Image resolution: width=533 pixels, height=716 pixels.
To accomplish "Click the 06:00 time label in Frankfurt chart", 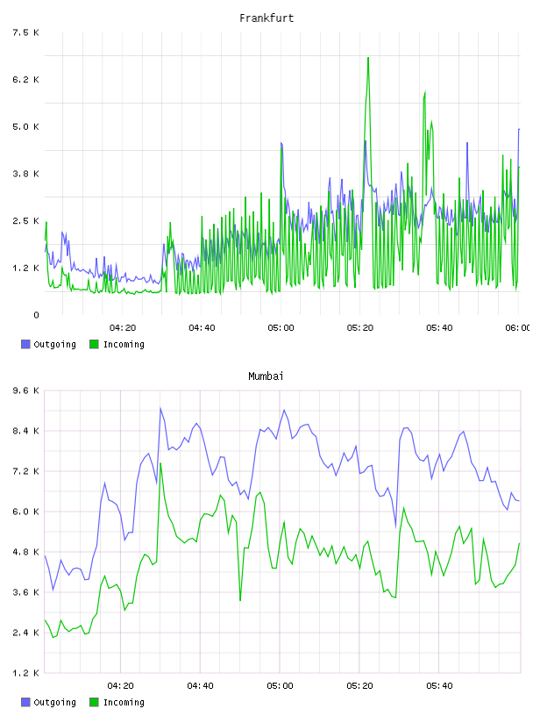I will pyautogui.click(x=518, y=328).
